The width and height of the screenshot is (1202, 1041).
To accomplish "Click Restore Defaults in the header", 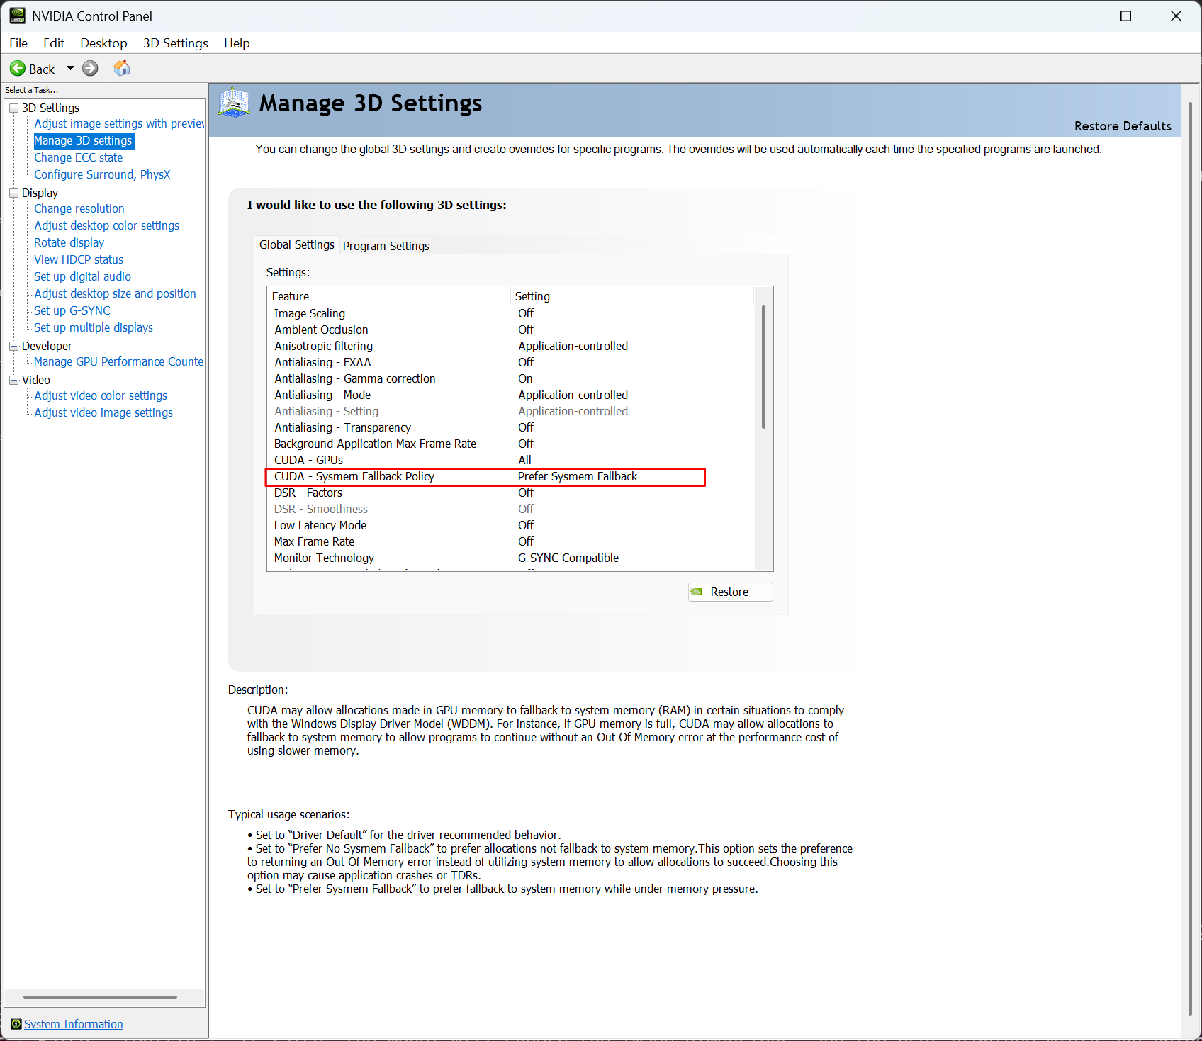I will pyautogui.click(x=1123, y=126).
